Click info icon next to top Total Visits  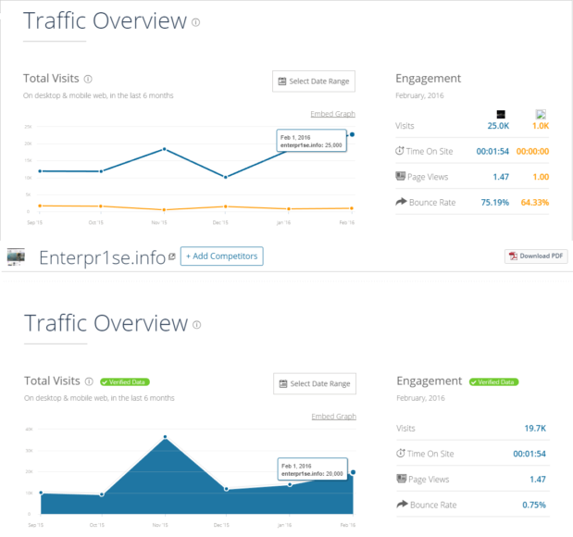88,79
